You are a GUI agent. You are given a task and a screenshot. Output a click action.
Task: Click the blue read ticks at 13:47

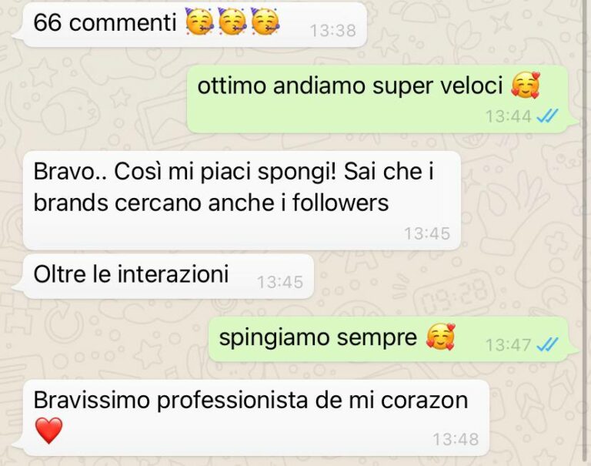[547, 345]
